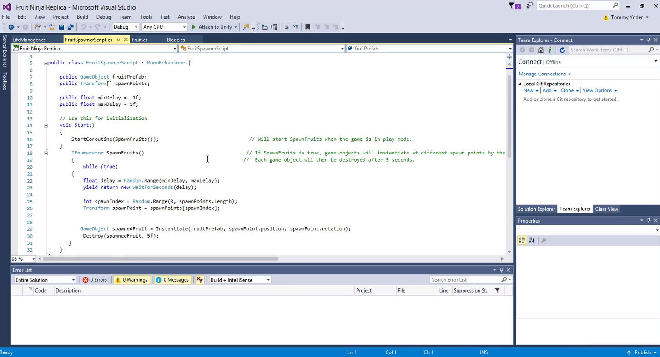Collapse the FruitSpawnerScript class outlining box
This screenshot has width=660, height=357.
click(x=45, y=63)
